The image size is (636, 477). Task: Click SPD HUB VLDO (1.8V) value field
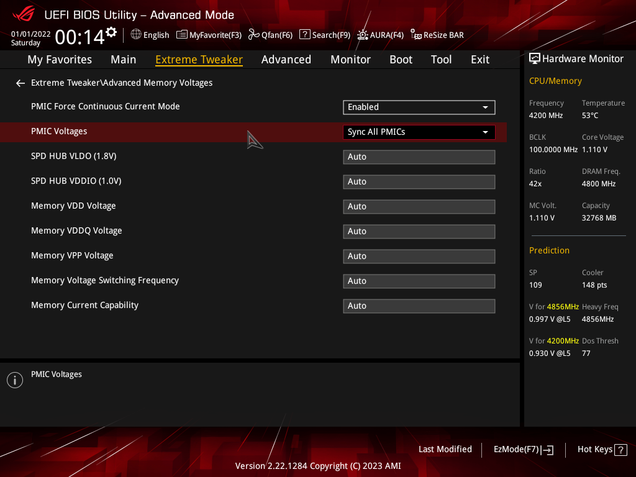419,157
